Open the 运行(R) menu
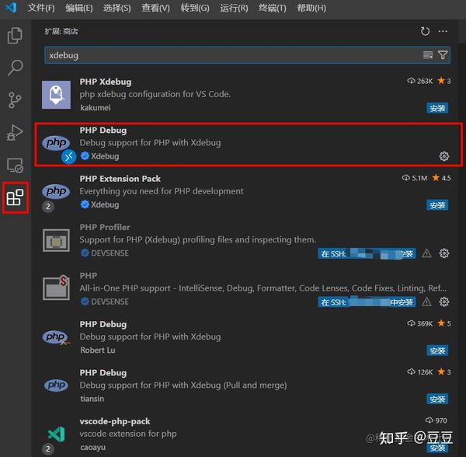Image resolution: width=466 pixels, height=457 pixels. click(234, 8)
